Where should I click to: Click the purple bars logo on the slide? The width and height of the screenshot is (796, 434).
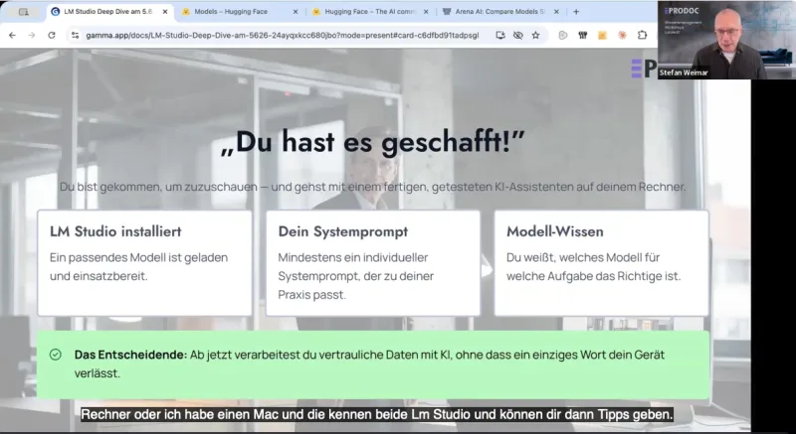637,69
